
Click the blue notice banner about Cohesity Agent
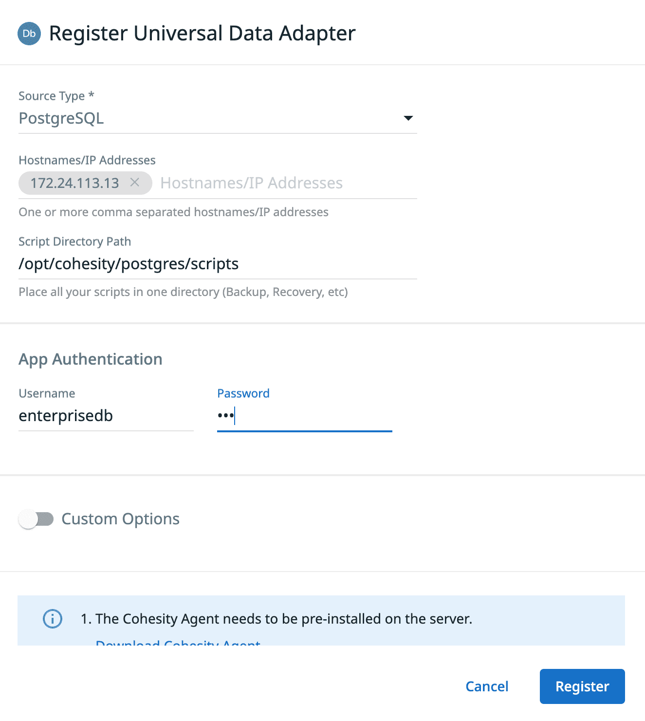321,619
